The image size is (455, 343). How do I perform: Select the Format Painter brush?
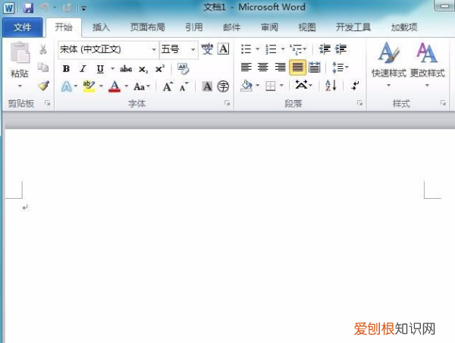(43, 86)
